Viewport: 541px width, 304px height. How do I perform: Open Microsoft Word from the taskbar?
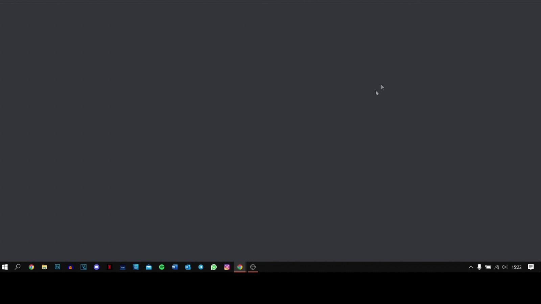tap(174, 267)
